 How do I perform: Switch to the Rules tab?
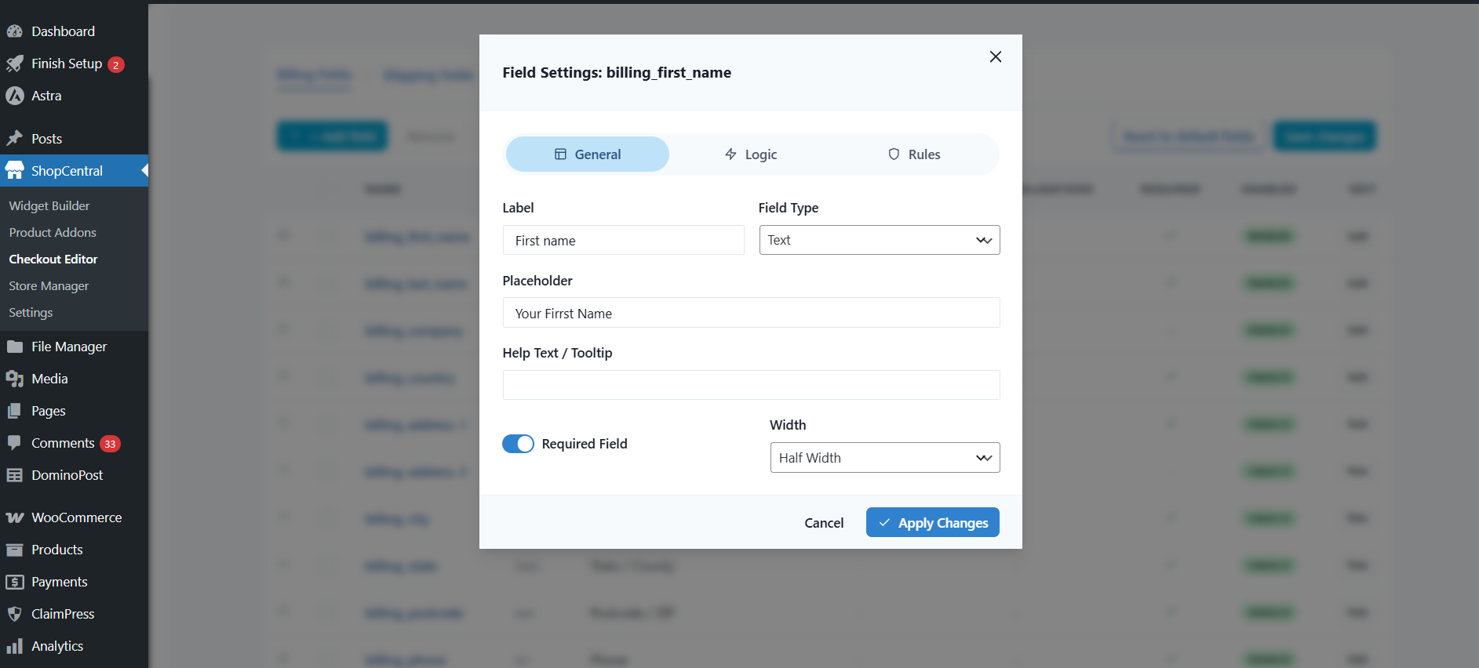click(914, 154)
